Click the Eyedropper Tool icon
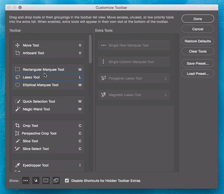 click(x=17, y=165)
